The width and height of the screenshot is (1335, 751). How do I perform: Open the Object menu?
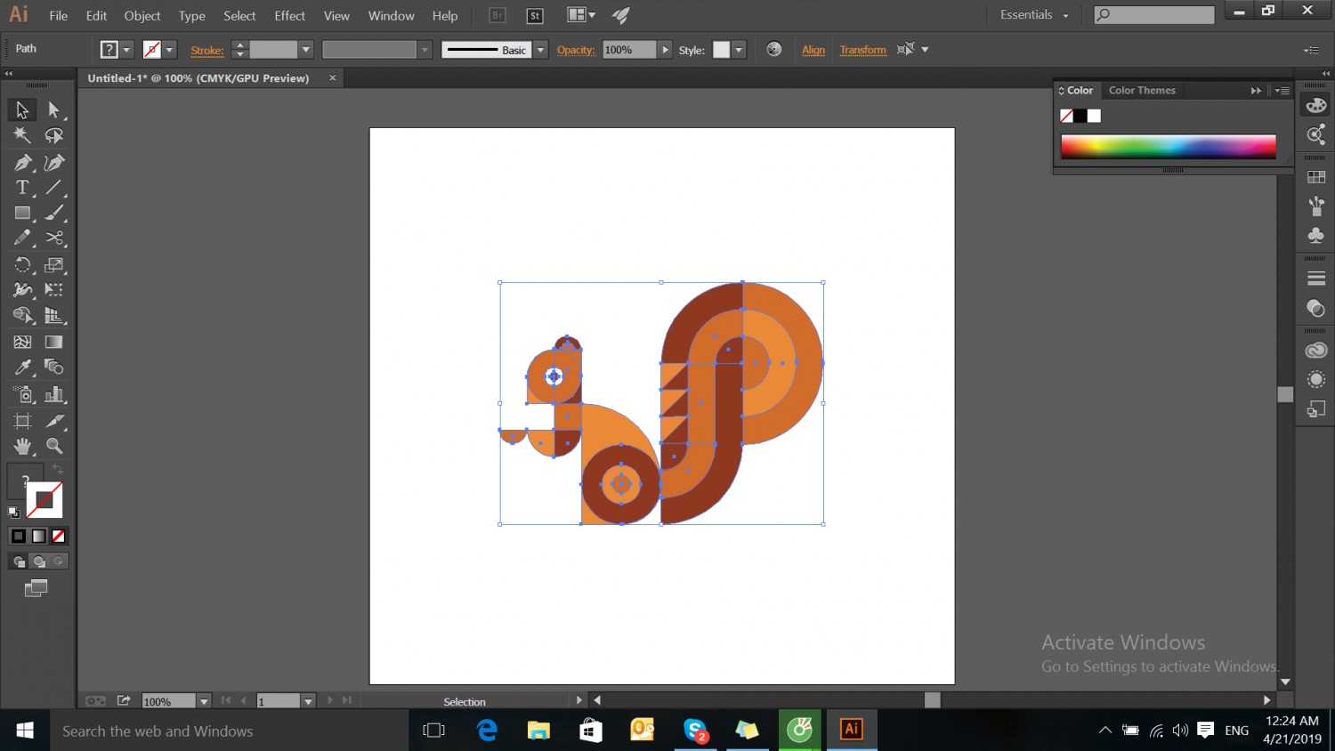click(142, 16)
